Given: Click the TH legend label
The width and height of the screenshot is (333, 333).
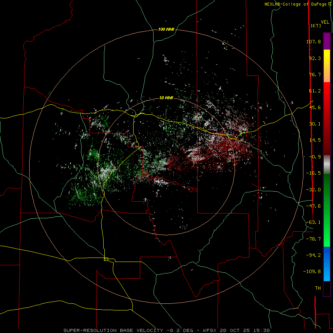Looking at the screenshot, I should click(318, 288).
